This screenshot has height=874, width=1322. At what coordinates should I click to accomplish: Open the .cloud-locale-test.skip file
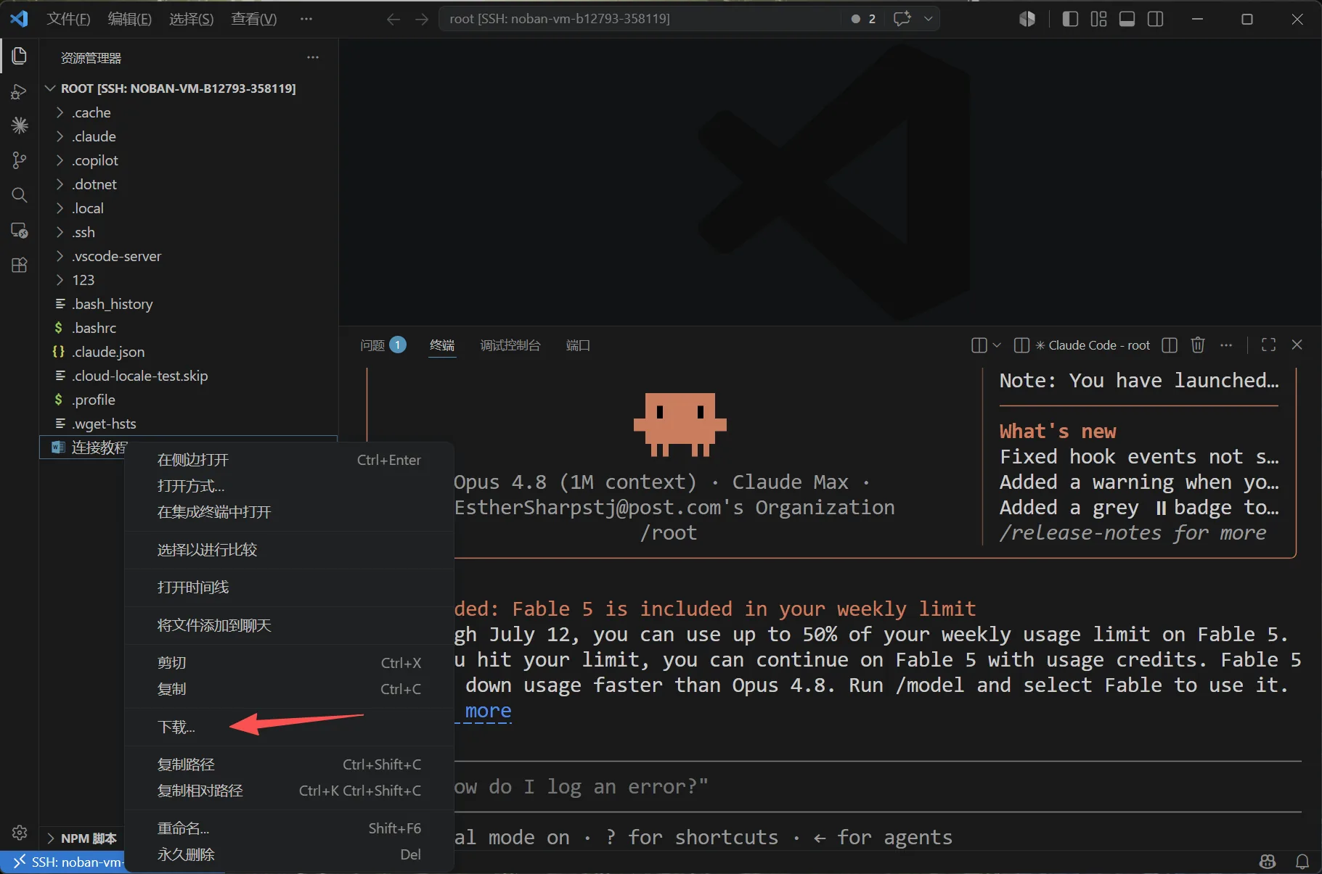[189, 376]
